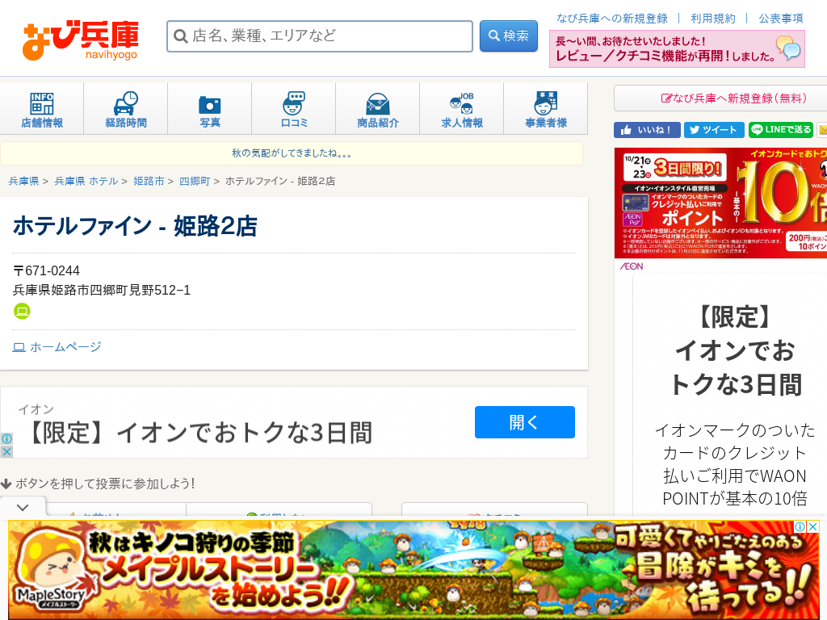
Task: Click the blue 開く ad button
Action: pos(525,422)
